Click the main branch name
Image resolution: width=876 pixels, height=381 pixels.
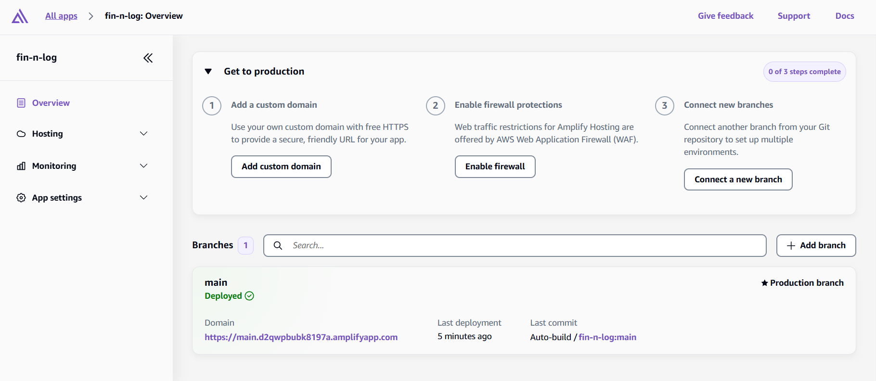pyautogui.click(x=216, y=282)
